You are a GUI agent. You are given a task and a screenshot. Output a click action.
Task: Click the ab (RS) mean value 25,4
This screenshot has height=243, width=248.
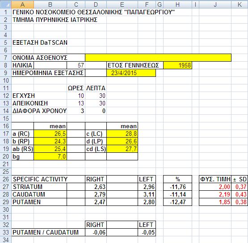pyautogui.click(x=50, y=149)
